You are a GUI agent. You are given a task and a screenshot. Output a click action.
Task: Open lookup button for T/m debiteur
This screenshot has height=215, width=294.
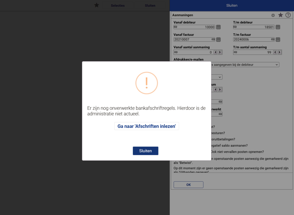tap(278, 27)
